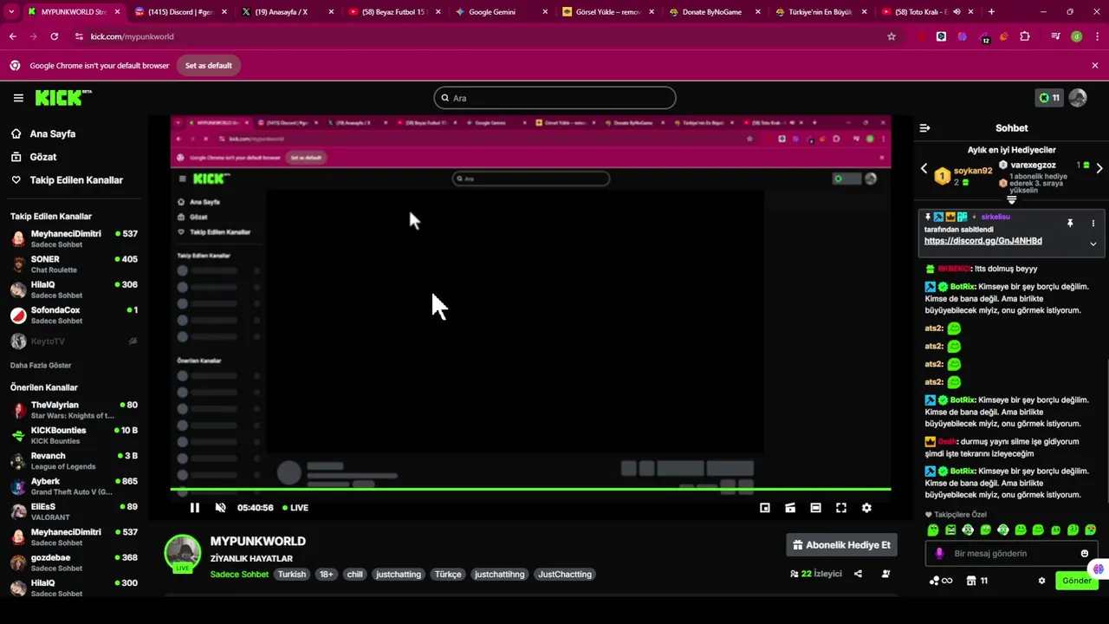Enter fullscreen on the video player
Screen dimensions: 1109x624
coord(840,508)
